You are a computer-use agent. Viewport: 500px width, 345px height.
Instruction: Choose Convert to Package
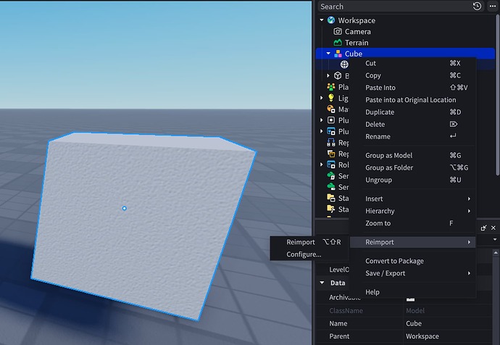tap(413, 261)
